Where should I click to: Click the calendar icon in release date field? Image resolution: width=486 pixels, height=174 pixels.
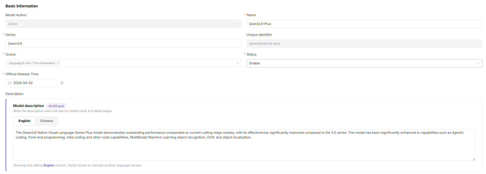[x=10, y=83]
